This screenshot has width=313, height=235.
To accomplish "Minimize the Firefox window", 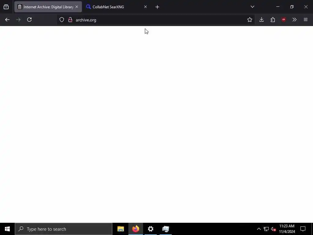I will tap(278, 7).
